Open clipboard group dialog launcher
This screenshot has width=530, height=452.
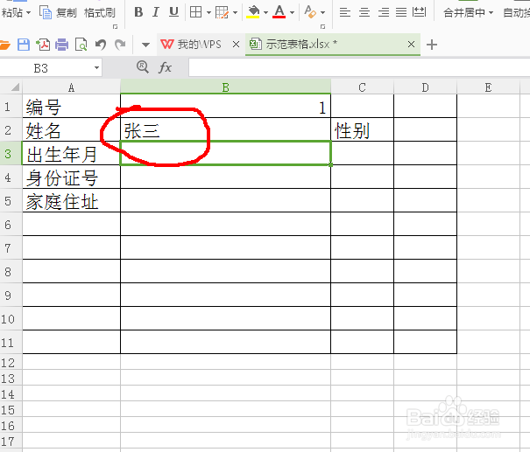tap(116, 26)
